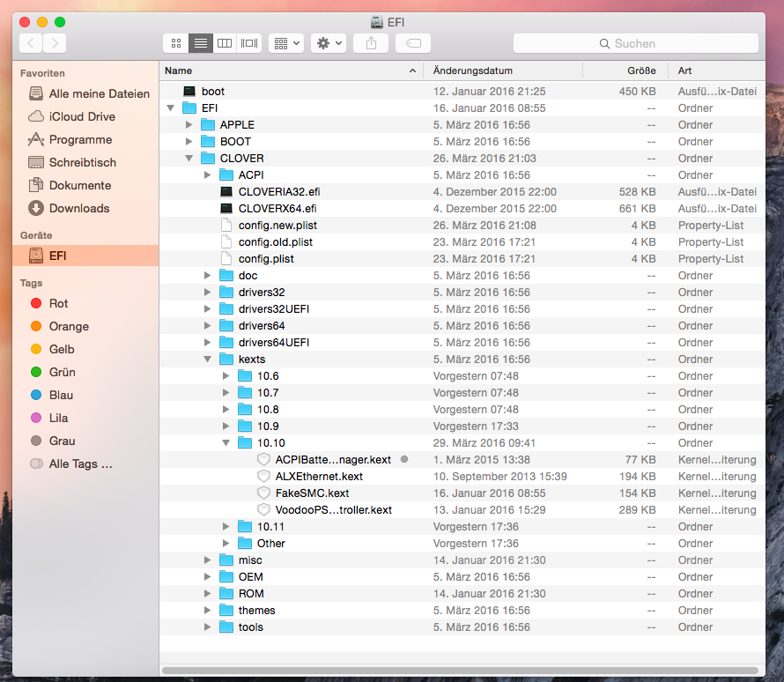Select the VoodooPS…troller.kext file icon
Viewport: 784px width, 682px height.
click(x=263, y=510)
